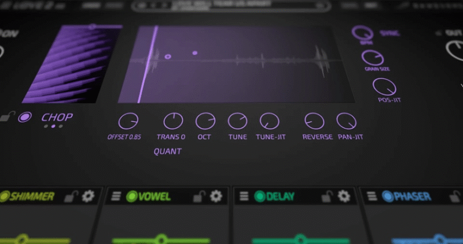Click the Delay module horizontal slider handle
The height and width of the screenshot is (244, 463).
point(297,239)
